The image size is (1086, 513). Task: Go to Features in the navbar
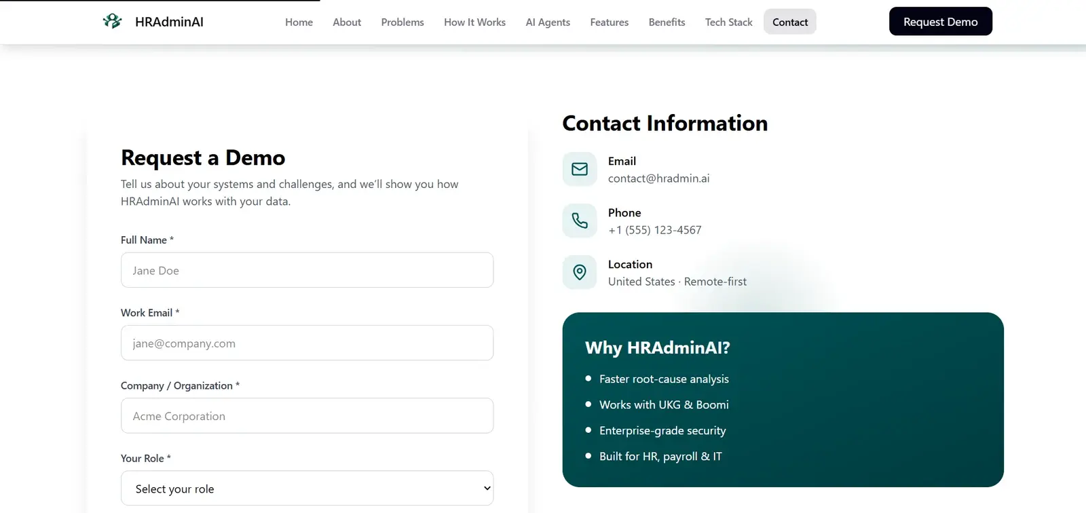point(610,22)
